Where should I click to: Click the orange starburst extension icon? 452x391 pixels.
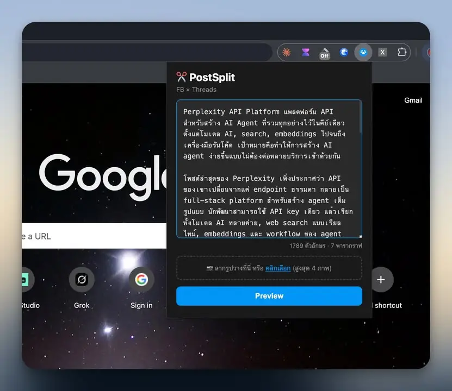point(286,52)
